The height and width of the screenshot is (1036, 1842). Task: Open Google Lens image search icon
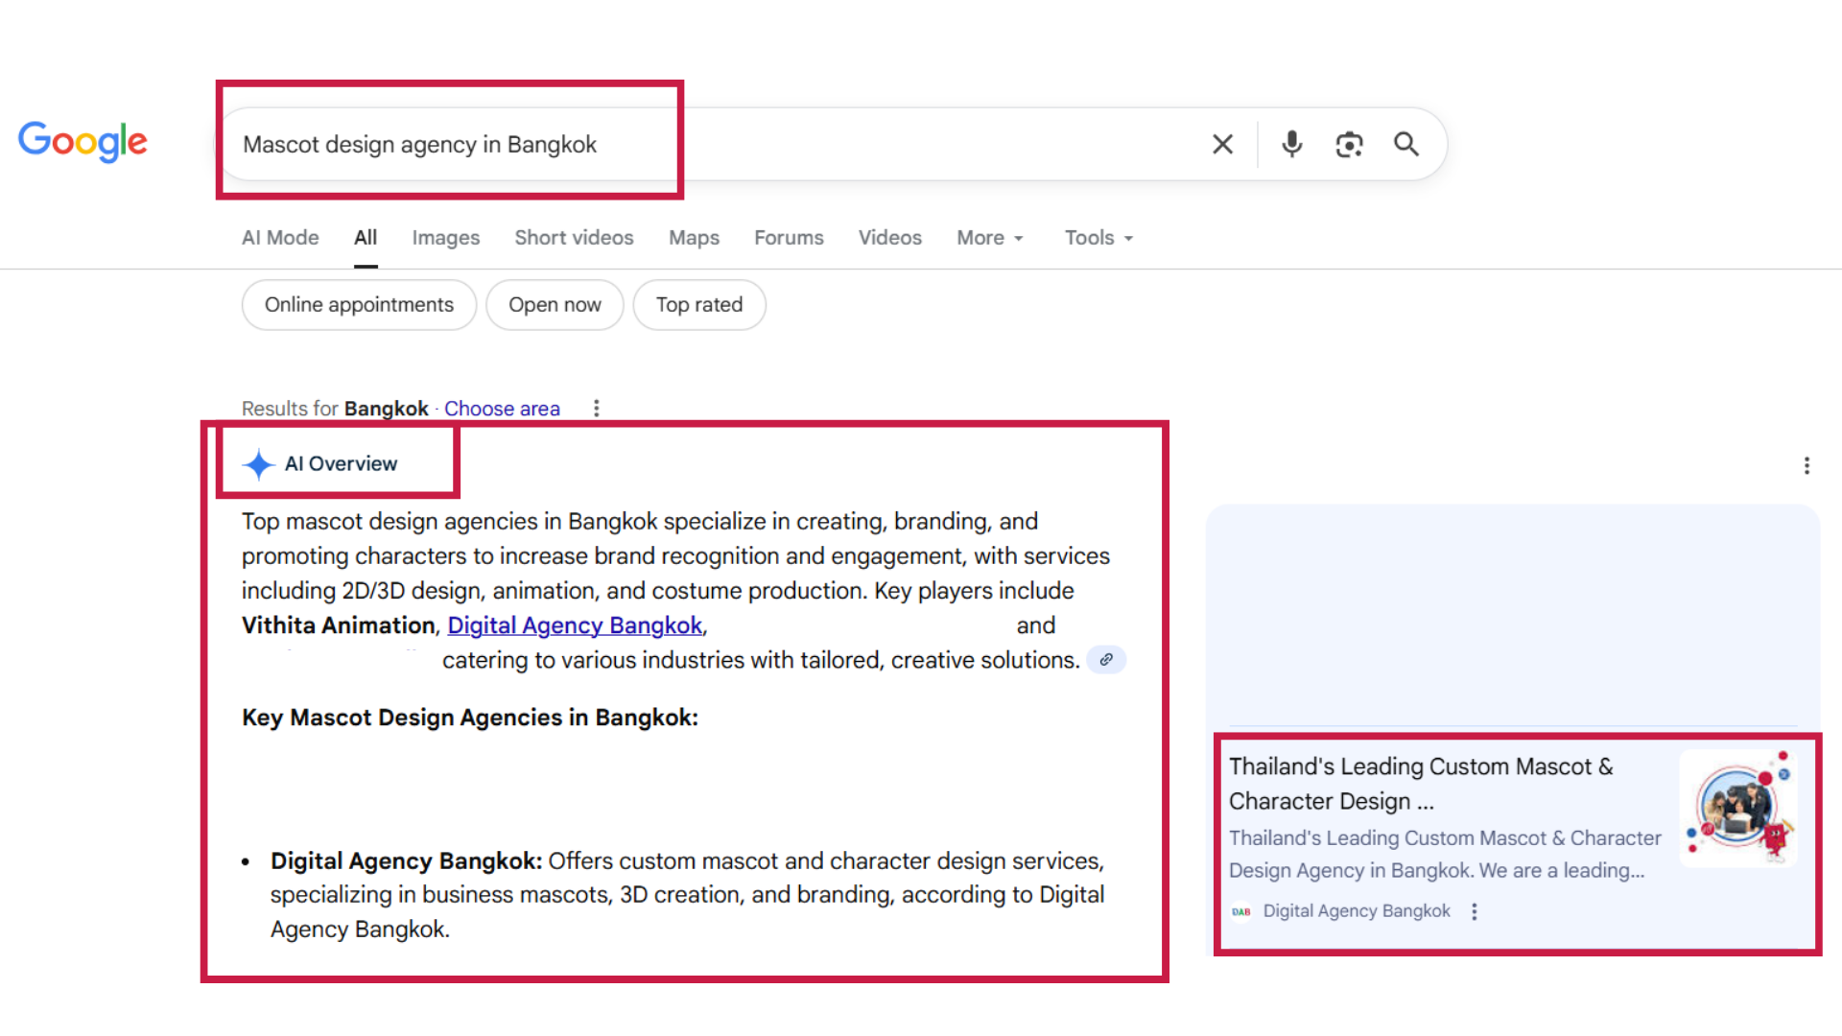click(x=1349, y=144)
